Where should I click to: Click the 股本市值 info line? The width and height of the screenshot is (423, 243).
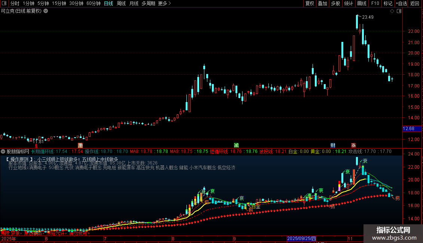83,163
